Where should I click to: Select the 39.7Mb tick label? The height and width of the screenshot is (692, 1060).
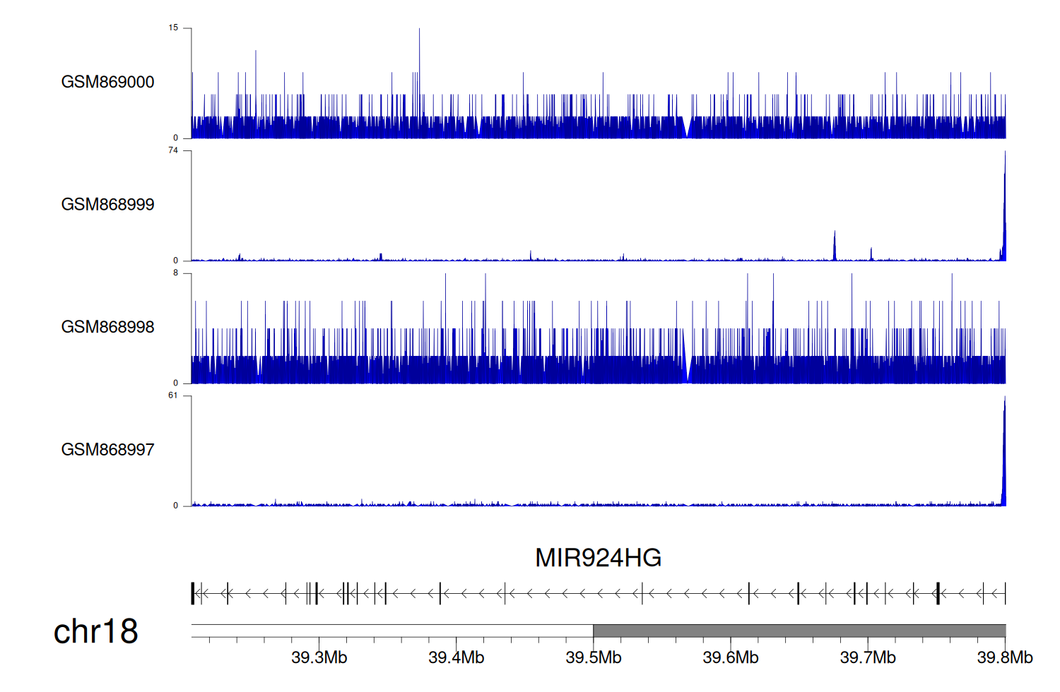click(867, 658)
